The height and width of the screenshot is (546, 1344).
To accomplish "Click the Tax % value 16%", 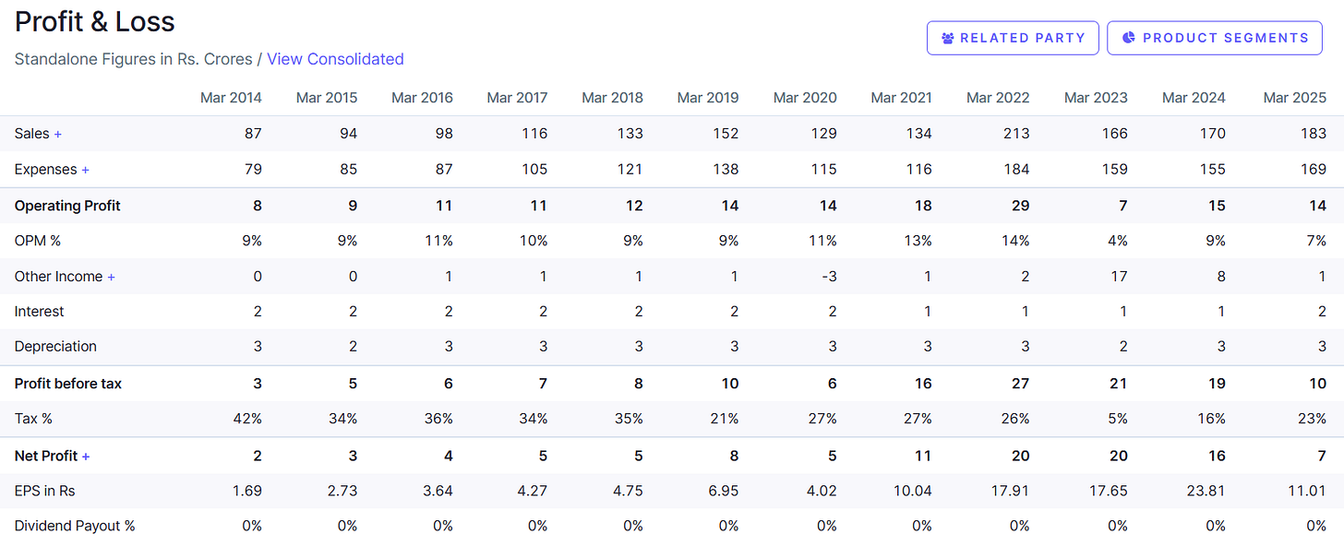I will 1210,419.
